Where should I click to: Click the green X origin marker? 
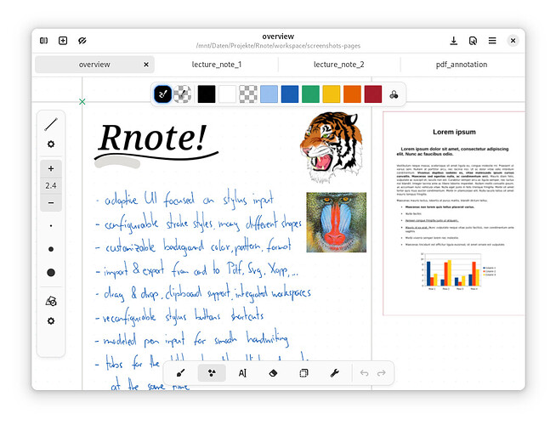pos(82,102)
